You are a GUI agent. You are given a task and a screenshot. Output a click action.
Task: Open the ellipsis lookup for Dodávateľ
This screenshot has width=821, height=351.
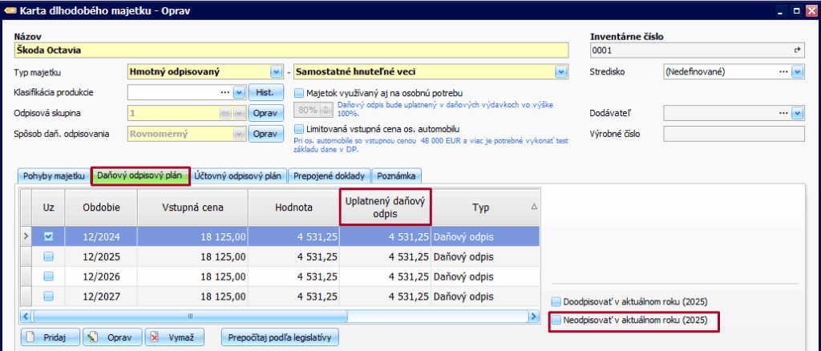click(783, 114)
